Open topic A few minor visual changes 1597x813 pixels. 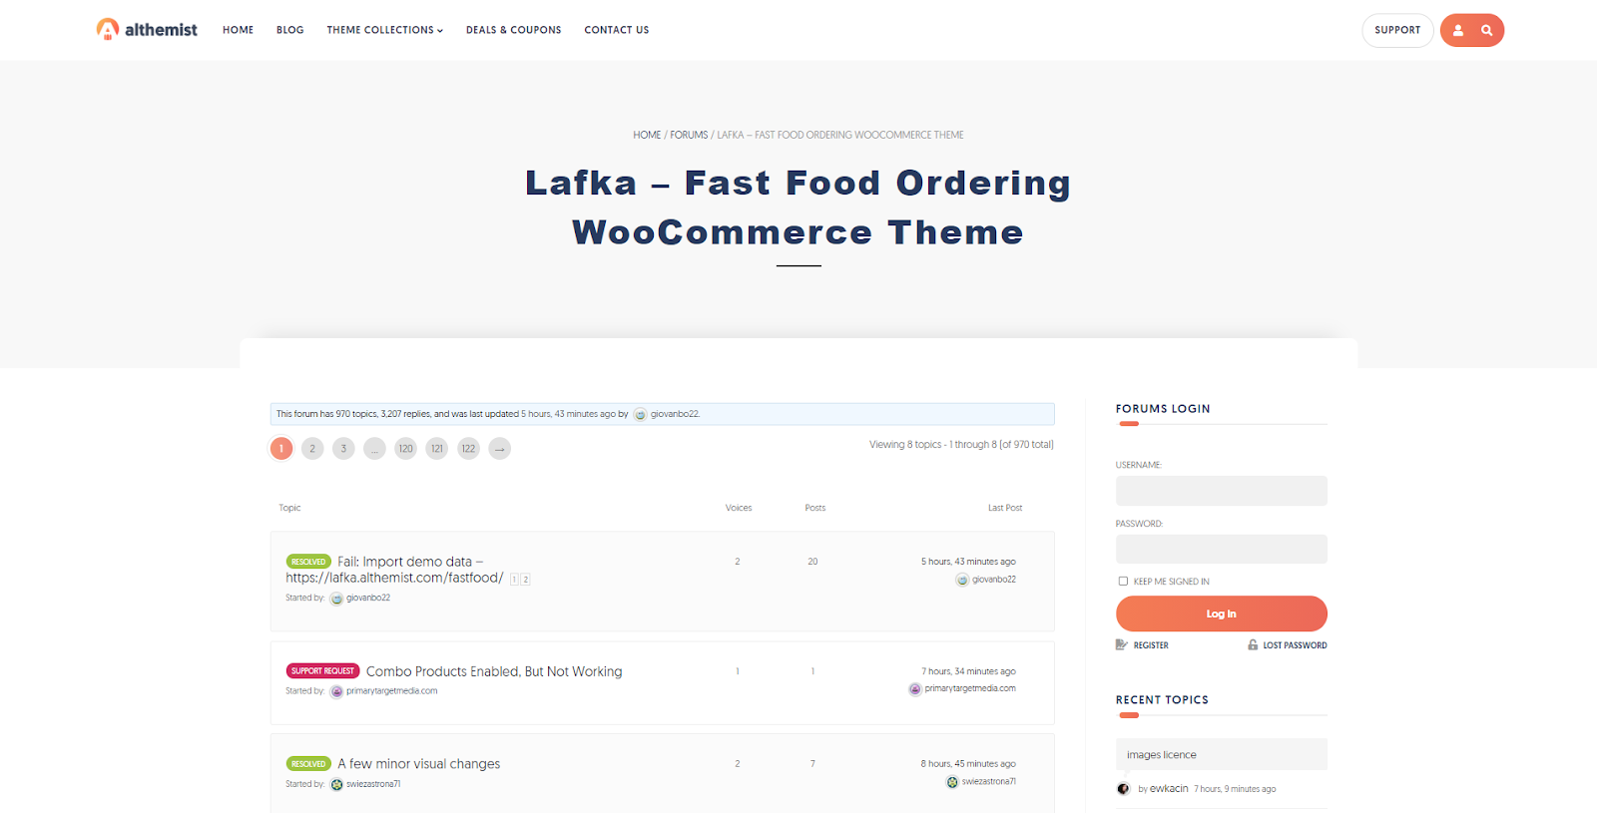click(x=419, y=764)
